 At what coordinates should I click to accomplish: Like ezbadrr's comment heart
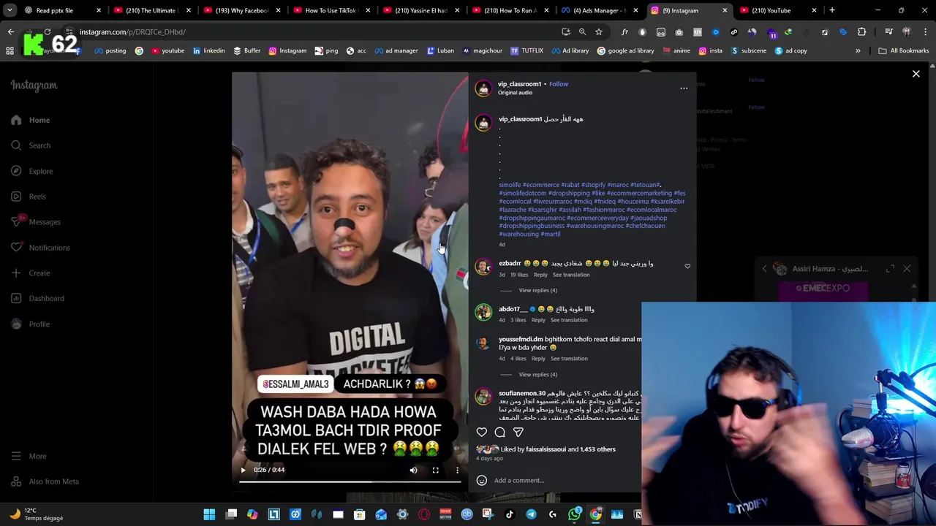pyautogui.click(x=687, y=266)
